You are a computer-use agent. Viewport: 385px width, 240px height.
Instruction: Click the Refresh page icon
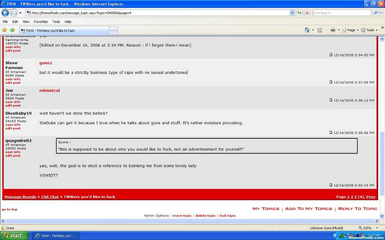299,13
